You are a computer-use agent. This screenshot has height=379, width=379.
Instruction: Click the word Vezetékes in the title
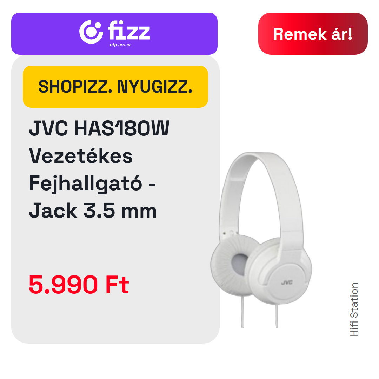pyautogui.click(x=81, y=156)
